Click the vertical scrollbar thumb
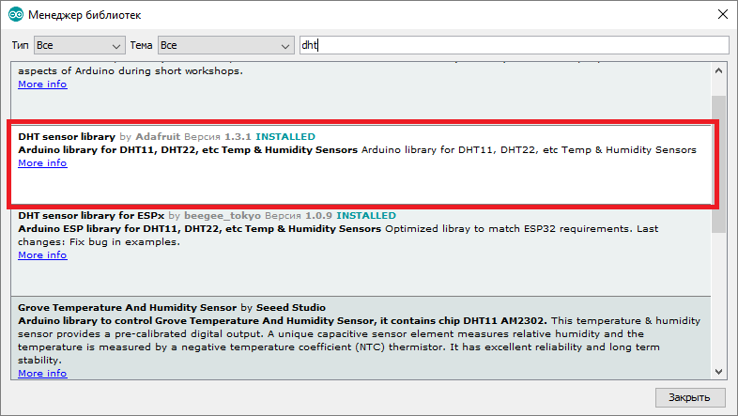Image resolution: width=738 pixels, height=416 pixels. click(718, 163)
